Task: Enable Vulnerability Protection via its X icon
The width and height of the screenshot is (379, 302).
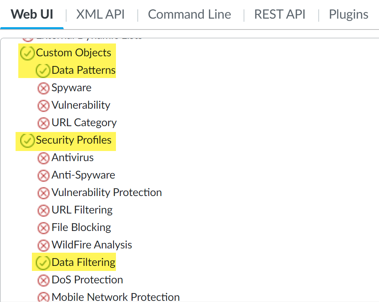Action: click(43, 193)
